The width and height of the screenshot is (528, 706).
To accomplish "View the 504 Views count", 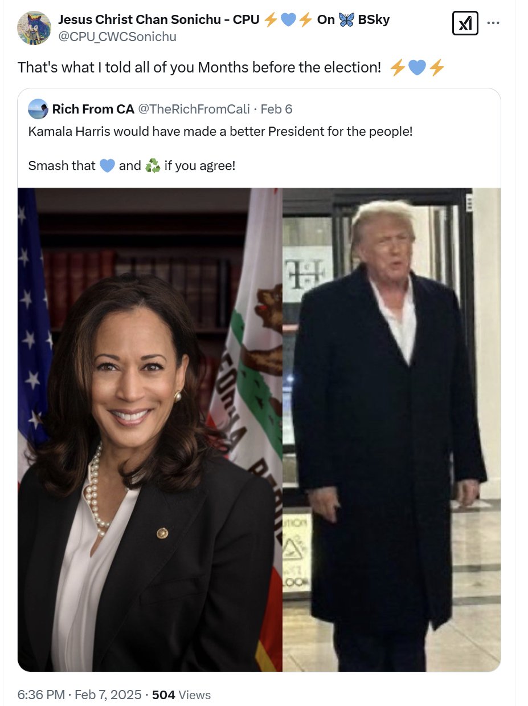I will coord(182,695).
